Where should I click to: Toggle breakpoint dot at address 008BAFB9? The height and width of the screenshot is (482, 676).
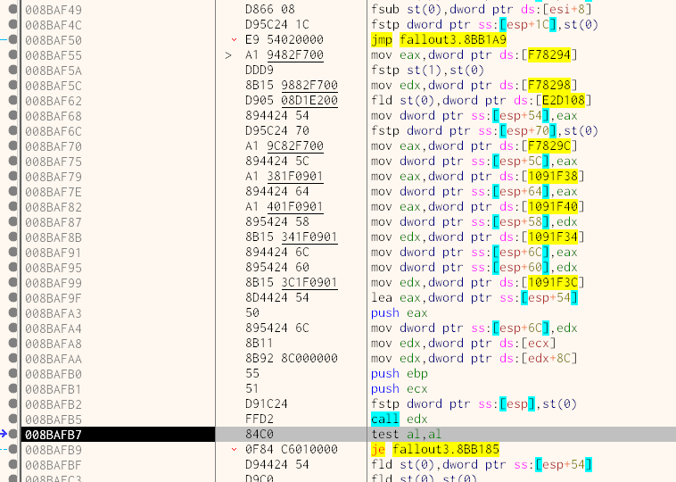pos(13,449)
